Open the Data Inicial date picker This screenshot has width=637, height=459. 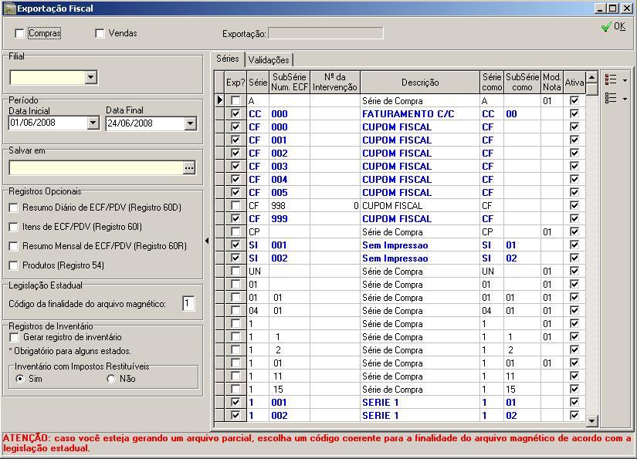tap(93, 123)
